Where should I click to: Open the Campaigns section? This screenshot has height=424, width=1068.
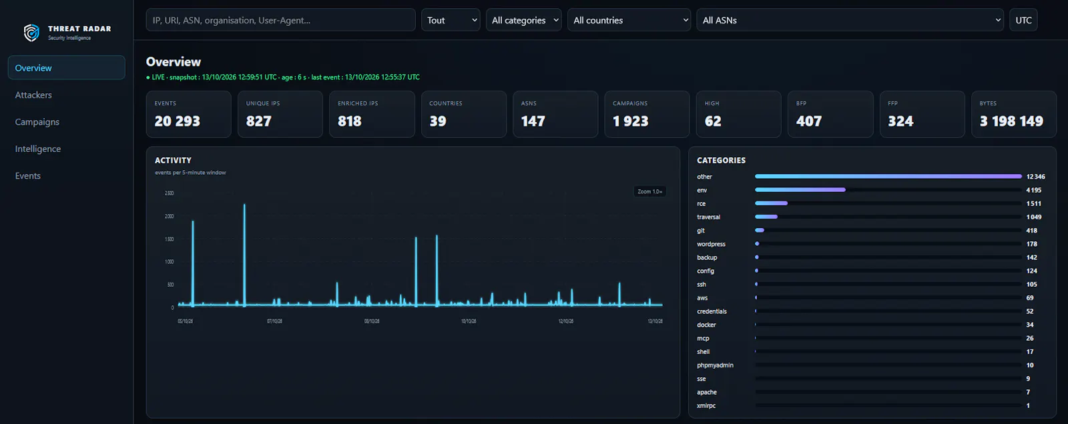[37, 122]
